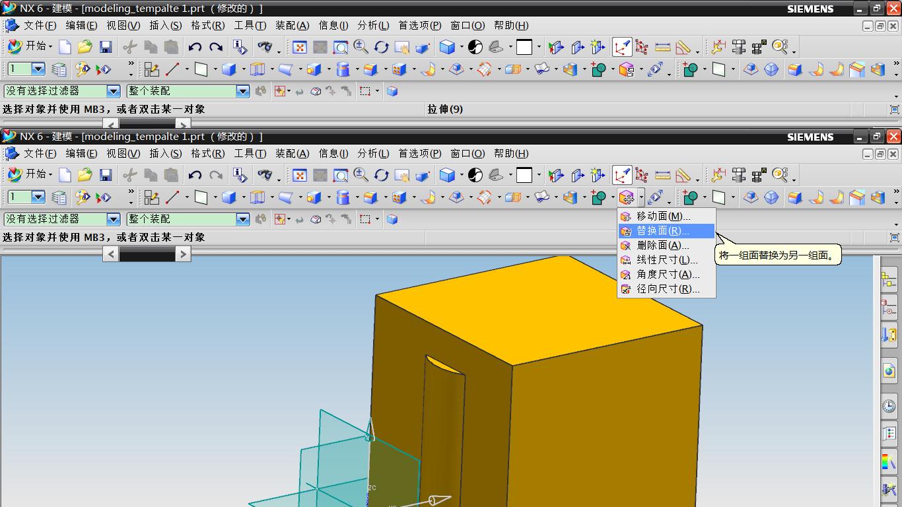Viewport: 902px width, 507px height.
Task: Click Move Face icon in lower window toolbar
Action: pos(627,197)
